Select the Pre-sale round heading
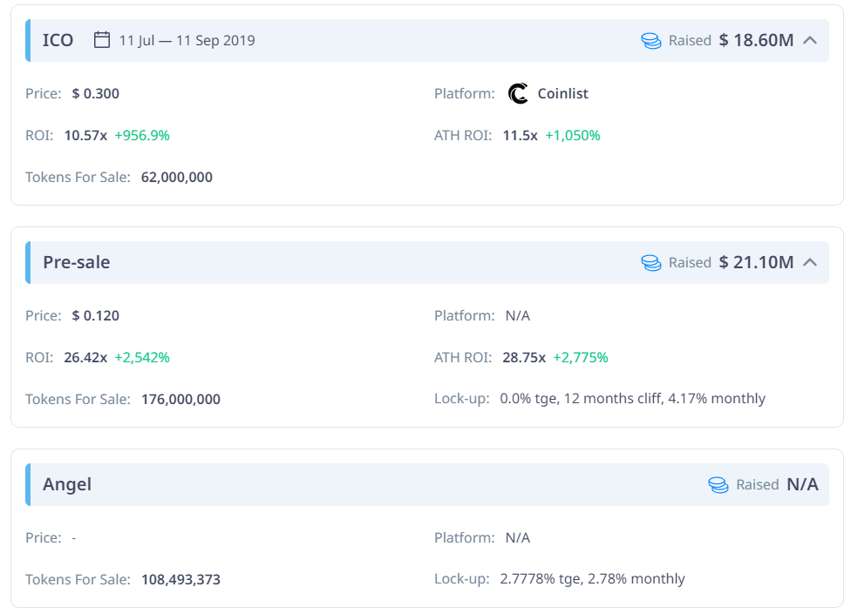The width and height of the screenshot is (851, 614). point(77,262)
